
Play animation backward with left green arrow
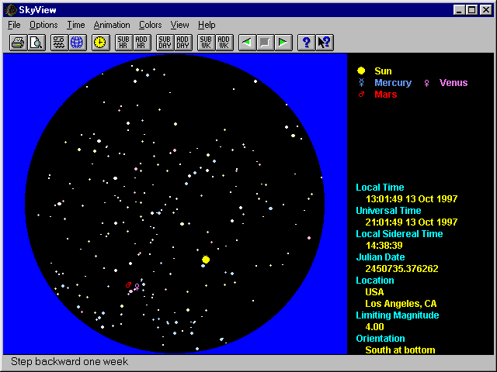(x=247, y=43)
